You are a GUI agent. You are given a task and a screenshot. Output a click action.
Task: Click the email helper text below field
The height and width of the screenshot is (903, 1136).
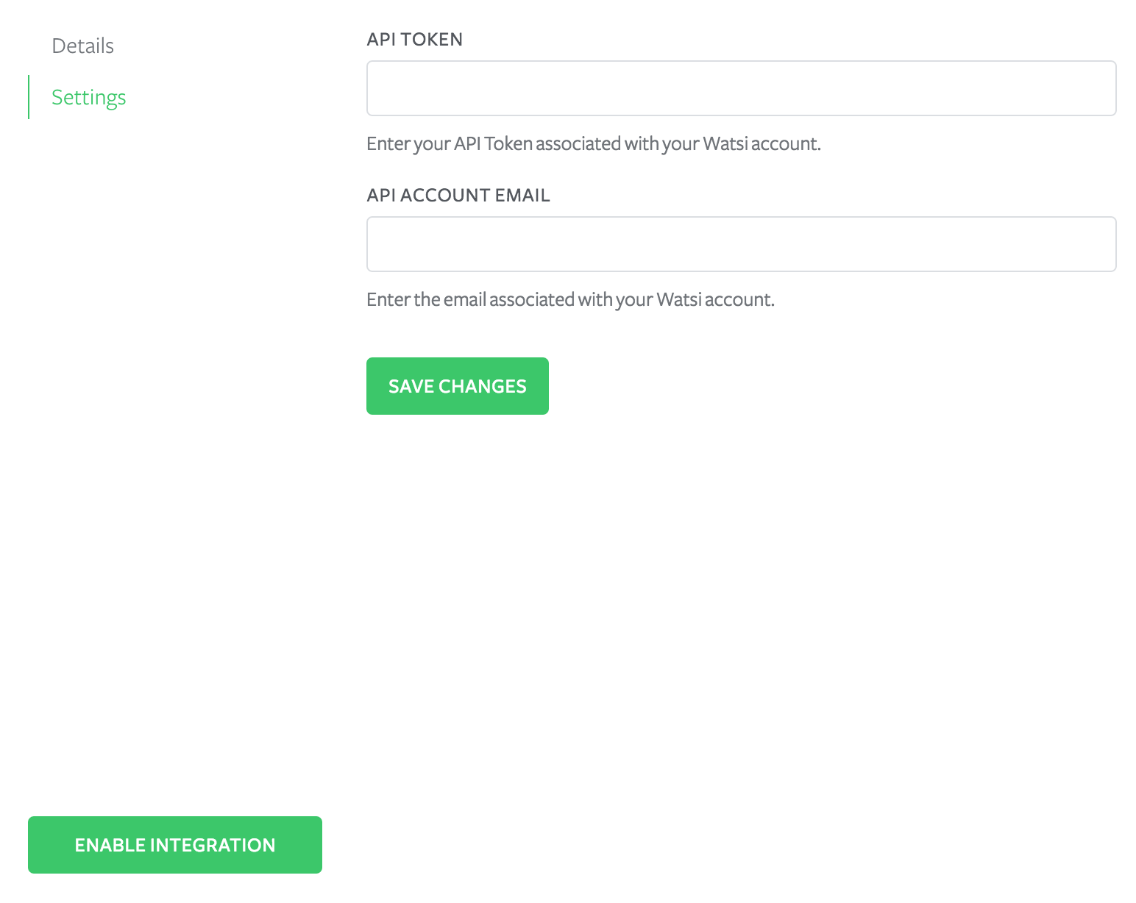coord(570,299)
